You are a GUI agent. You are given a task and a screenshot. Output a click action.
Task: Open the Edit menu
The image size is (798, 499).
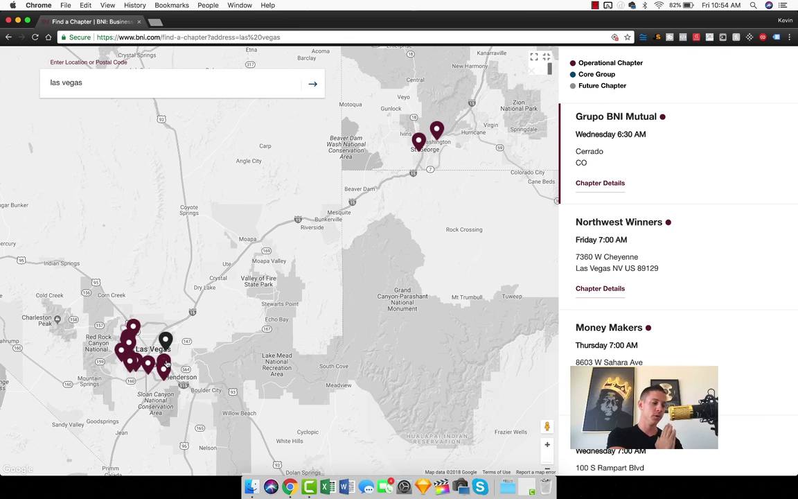coord(85,5)
